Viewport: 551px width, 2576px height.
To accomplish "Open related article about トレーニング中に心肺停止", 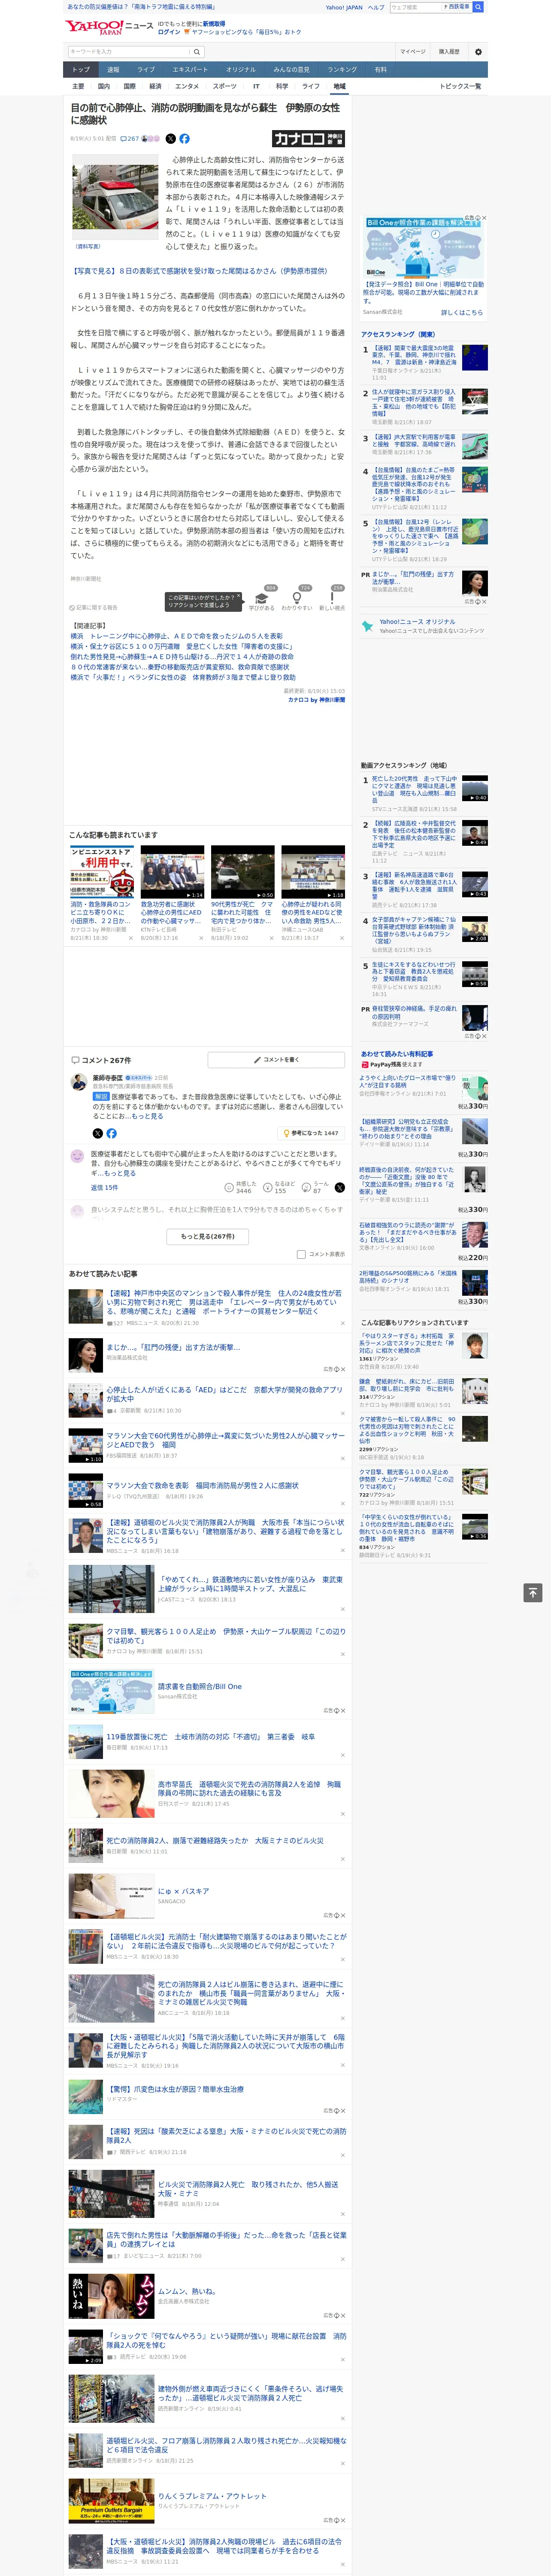I will 176,636.
